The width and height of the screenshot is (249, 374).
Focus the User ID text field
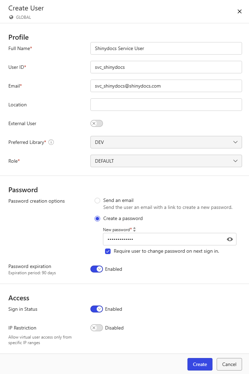166,67
